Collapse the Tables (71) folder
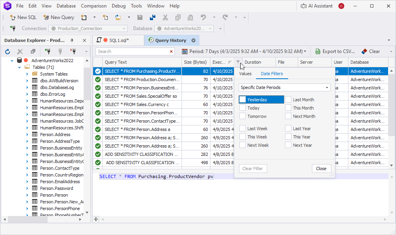Screen dimensions: 396x235 point(19,68)
